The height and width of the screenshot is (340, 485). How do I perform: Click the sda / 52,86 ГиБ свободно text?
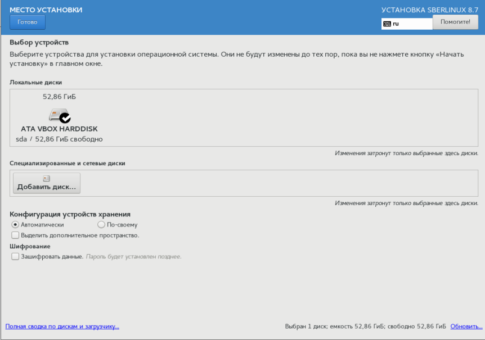(59, 139)
